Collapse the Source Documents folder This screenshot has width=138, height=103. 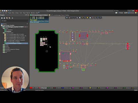click(3, 33)
